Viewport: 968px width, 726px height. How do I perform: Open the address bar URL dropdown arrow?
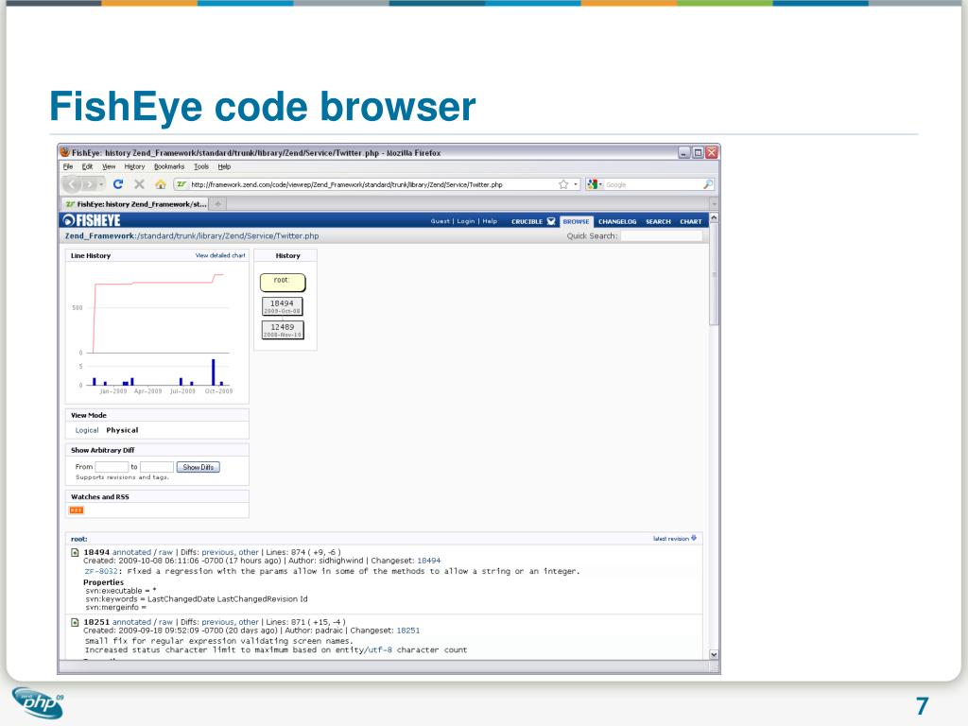point(576,184)
